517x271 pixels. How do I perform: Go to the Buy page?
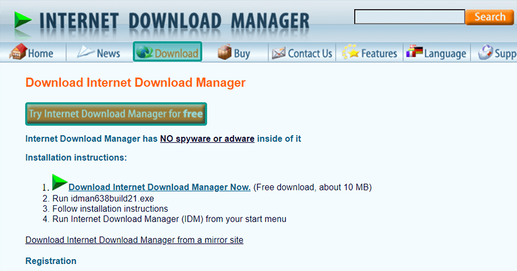[x=242, y=54]
